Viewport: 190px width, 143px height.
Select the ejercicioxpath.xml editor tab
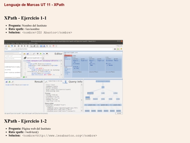pos(33,58)
